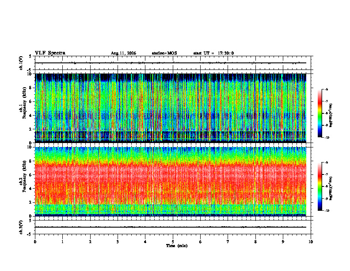Click the 8 minute tick label
The width and height of the screenshot is (350, 271).
coord(255,242)
